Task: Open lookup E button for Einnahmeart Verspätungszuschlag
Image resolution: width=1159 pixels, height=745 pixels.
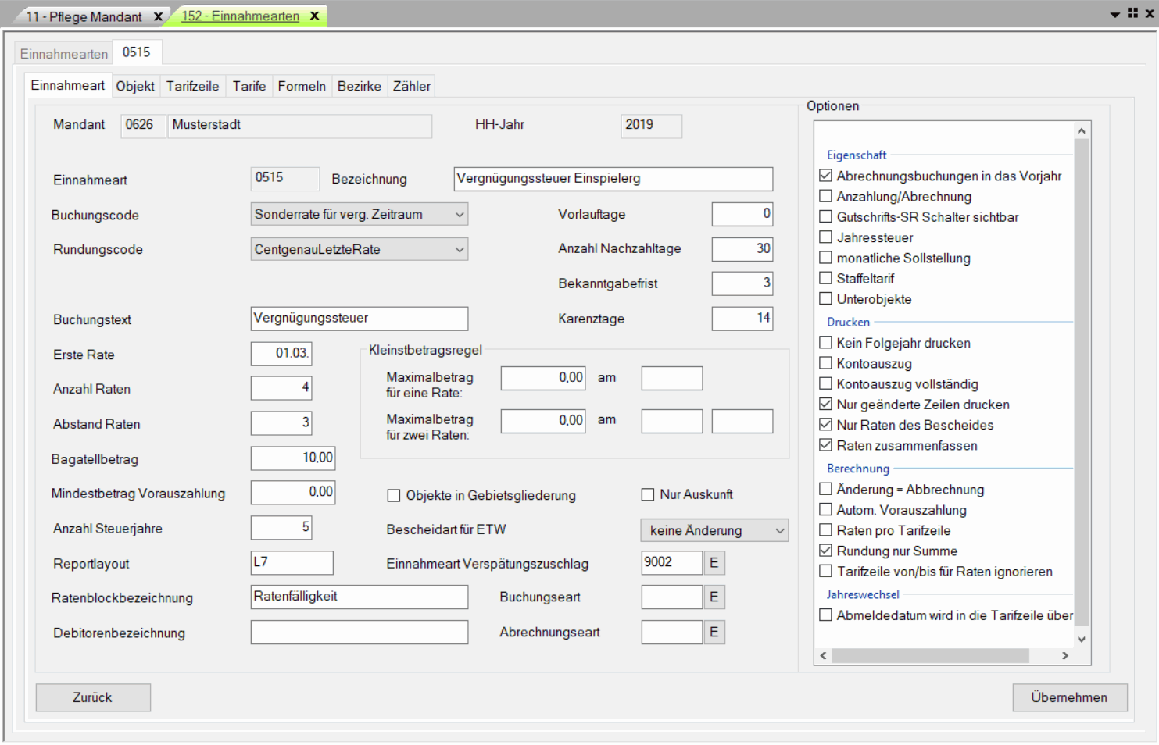Action: 714,562
